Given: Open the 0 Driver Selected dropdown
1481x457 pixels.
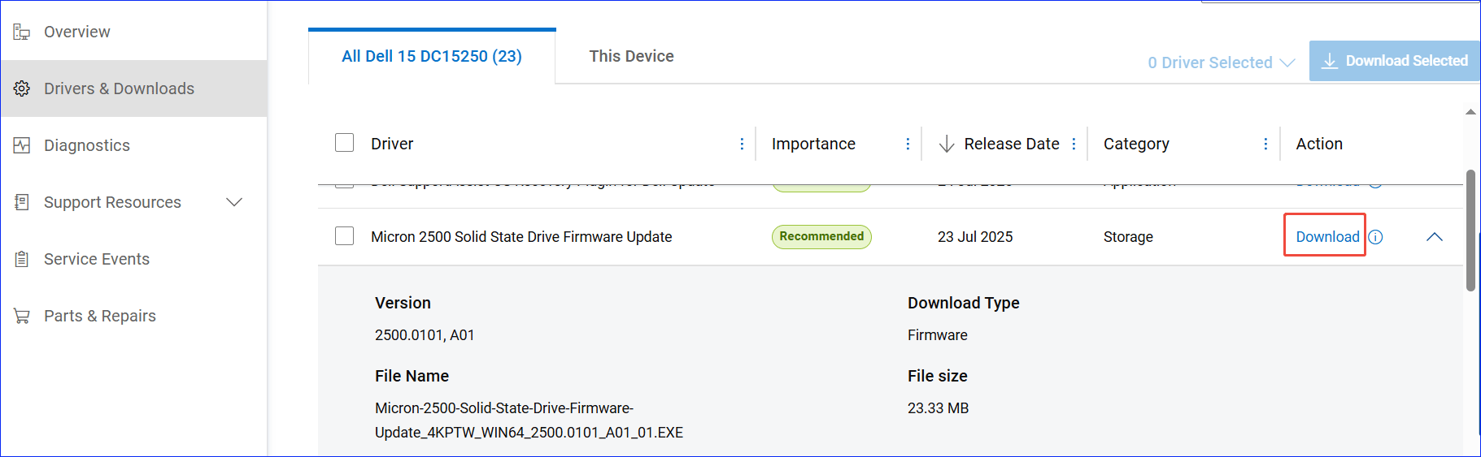Looking at the screenshot, I should click(1220, 63).
